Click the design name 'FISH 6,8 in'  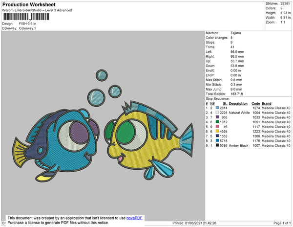click(x=27, y=23)
